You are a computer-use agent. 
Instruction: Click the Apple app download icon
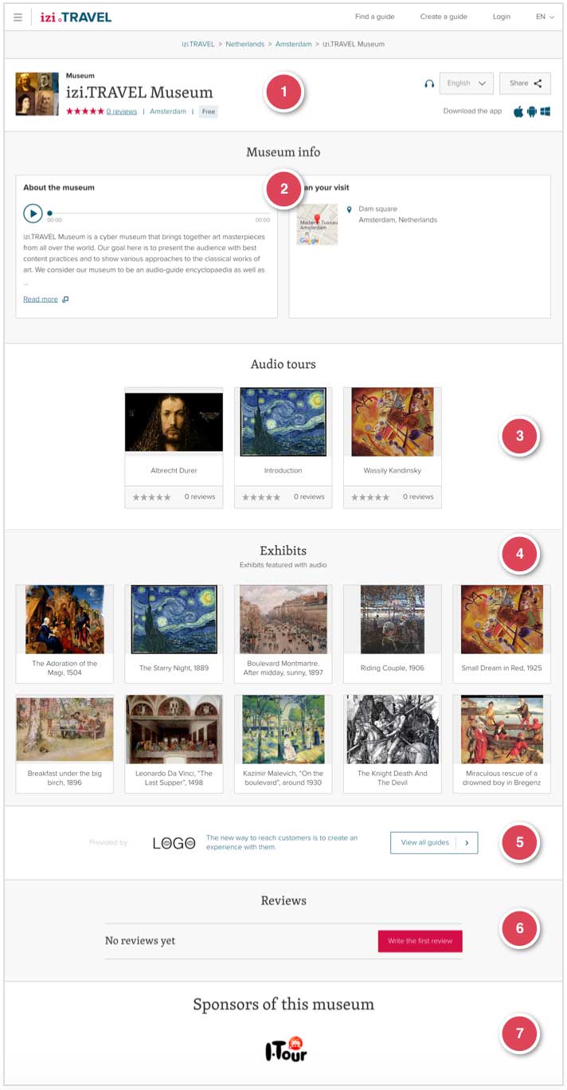(518, 112)
